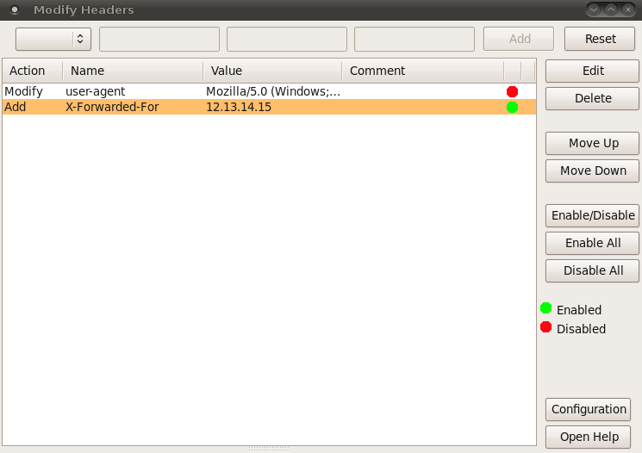This screenshot has width=642, height=453.
Task: Click the Enable/Disable button
Action: 593,215
